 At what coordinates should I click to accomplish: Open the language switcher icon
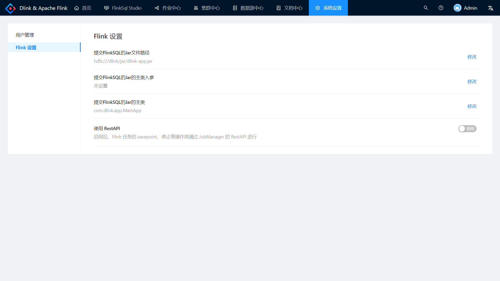click(x=491, y=8)
